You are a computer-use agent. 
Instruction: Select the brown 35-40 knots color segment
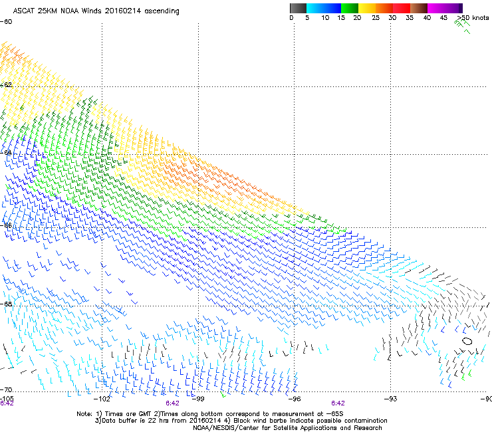tap(419, 8)
